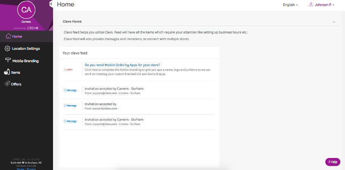
Task: Click the first Message info badge
Action: pyautogui.click(x=70, y=90)
